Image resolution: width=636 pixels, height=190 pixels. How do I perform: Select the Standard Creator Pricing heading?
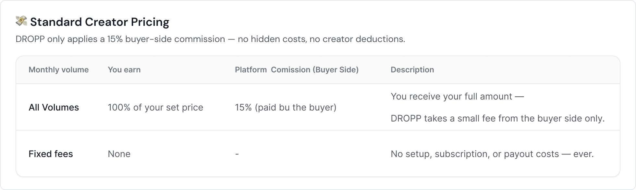click(x=100, y=22)
